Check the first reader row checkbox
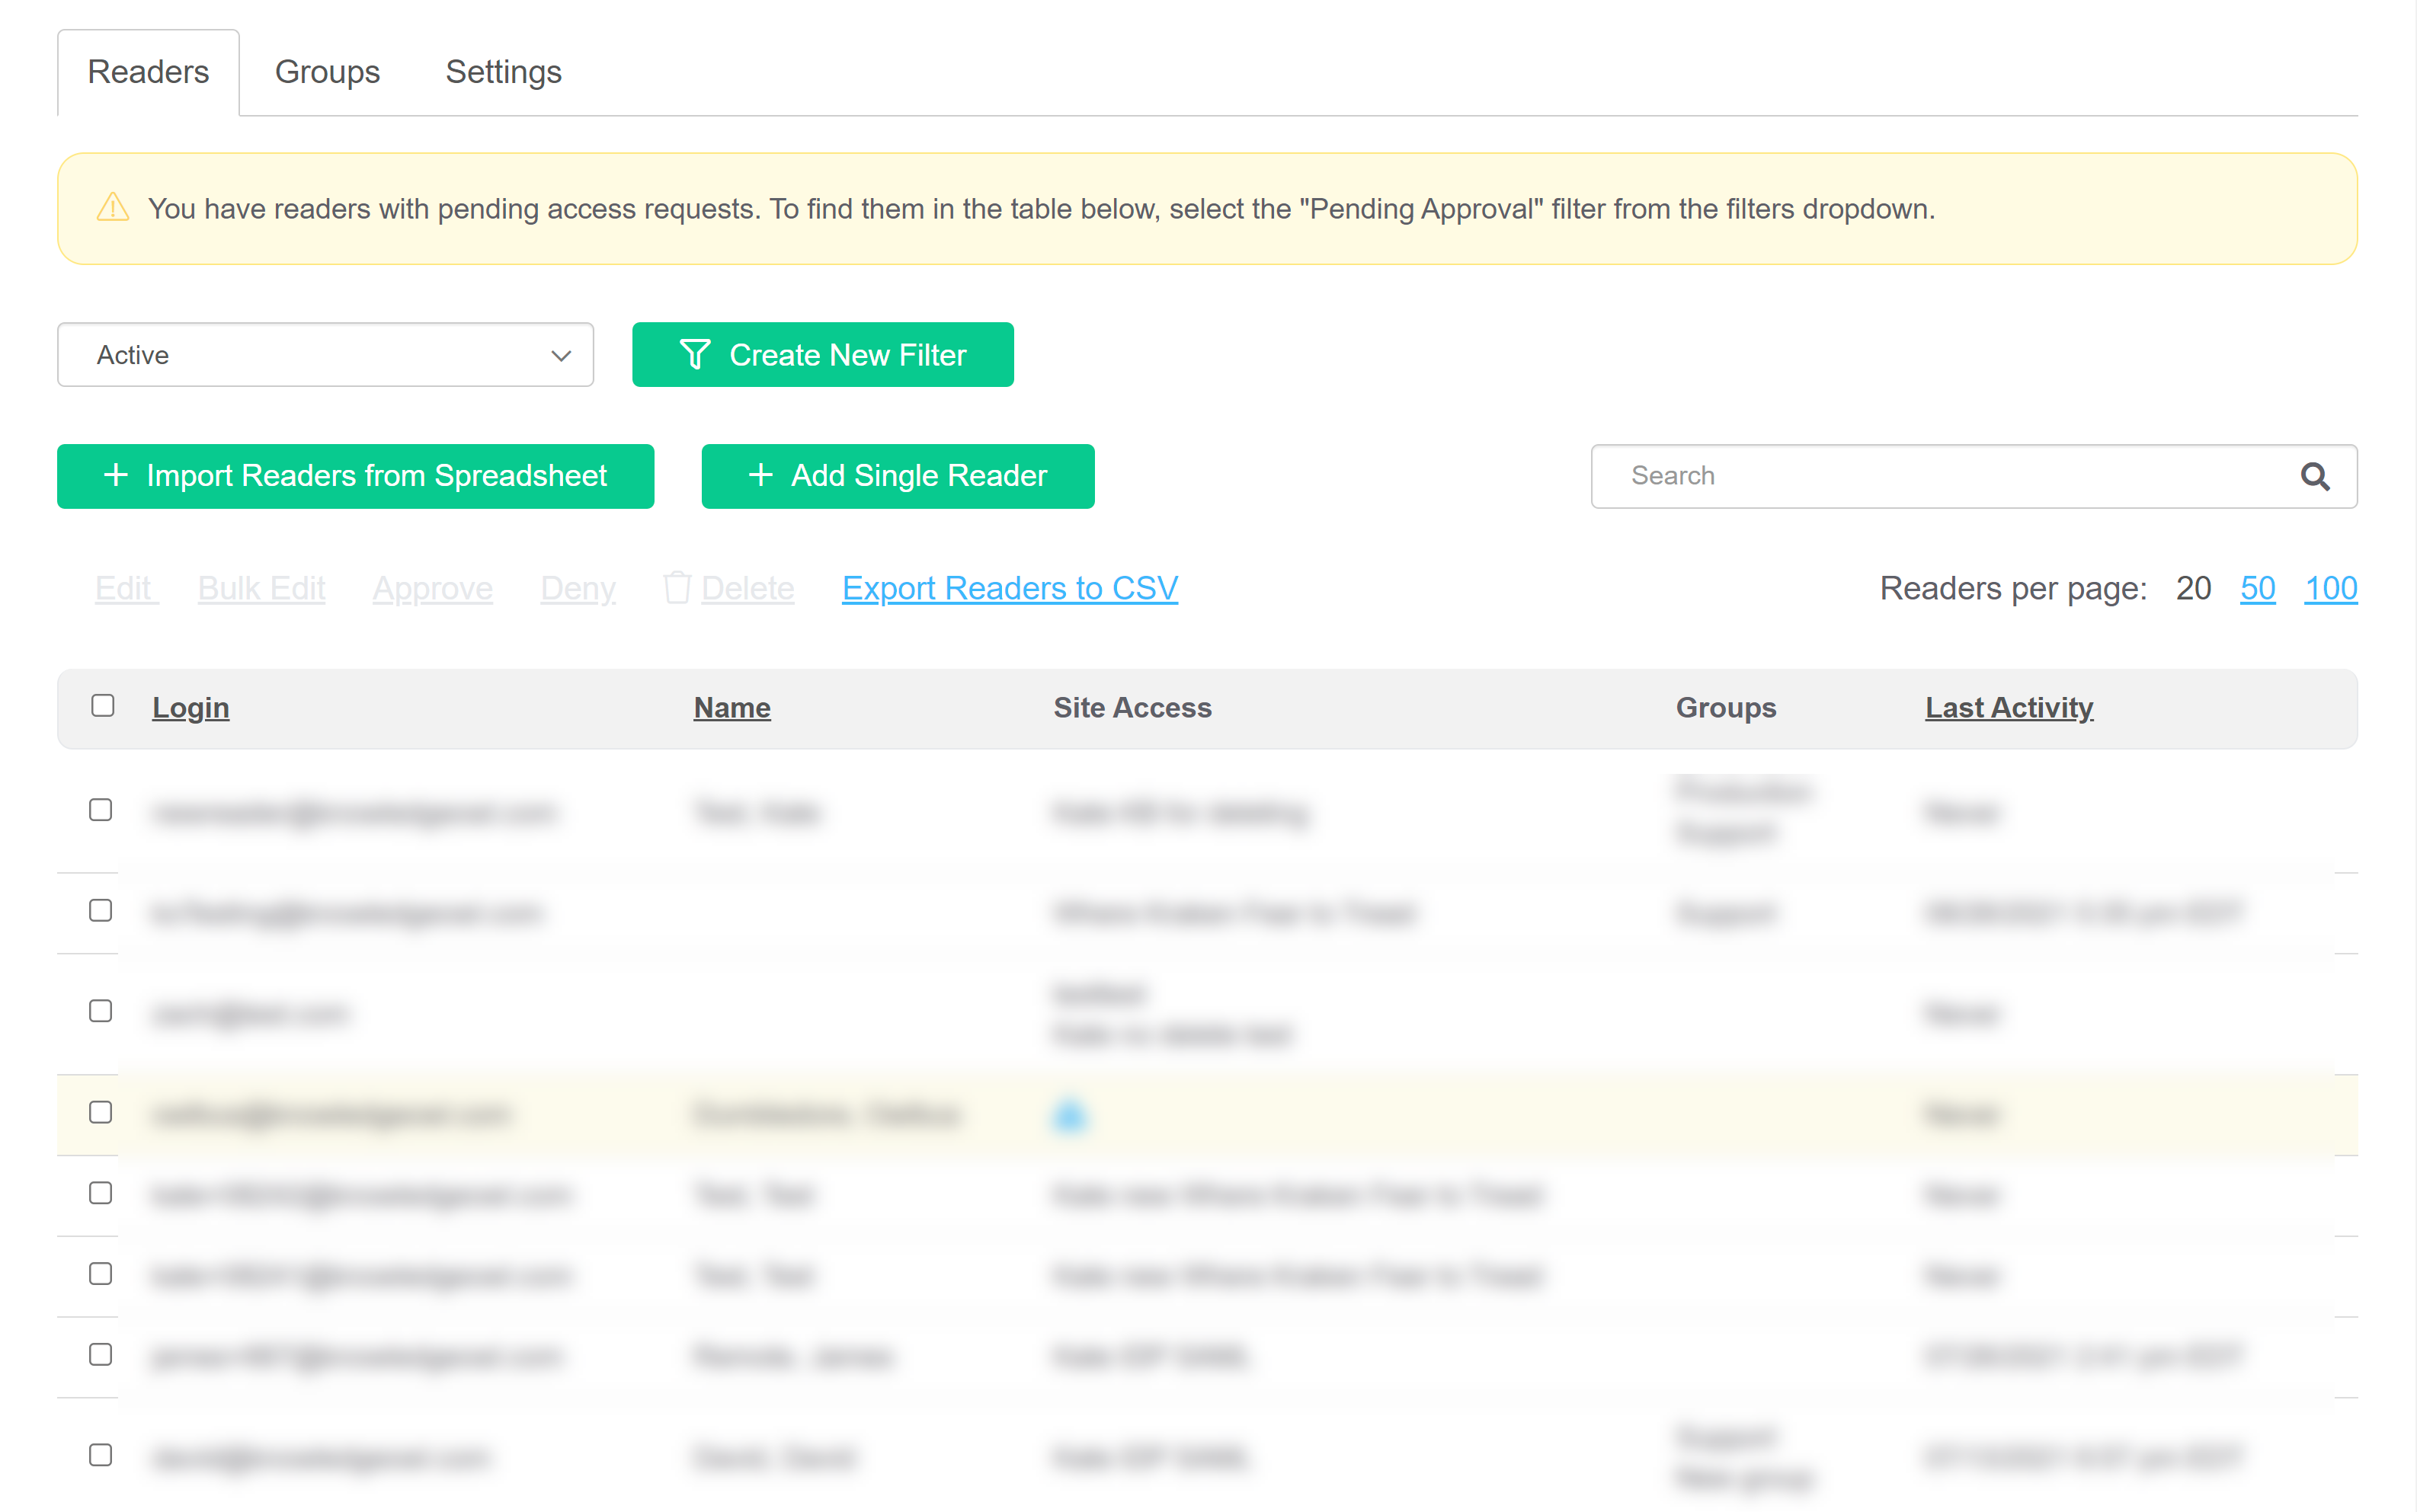The width and height of the screenshot is (2417, 1512). click(x=100, y=810)
